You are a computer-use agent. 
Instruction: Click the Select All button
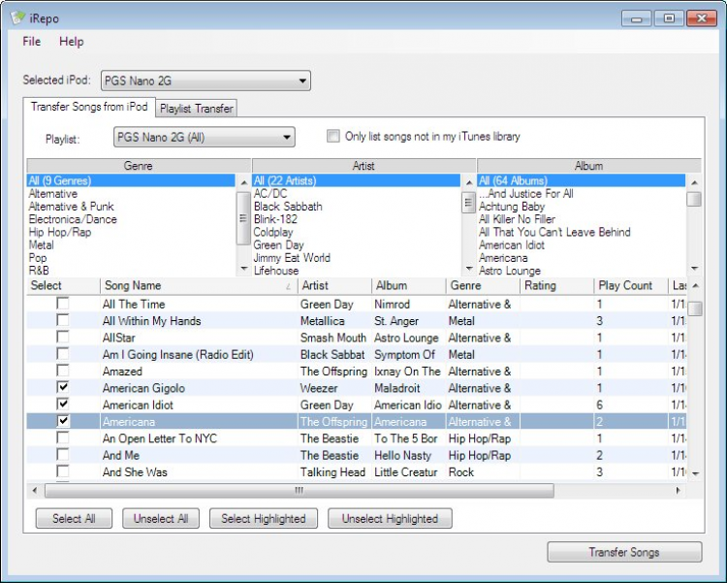coord(74,518)
